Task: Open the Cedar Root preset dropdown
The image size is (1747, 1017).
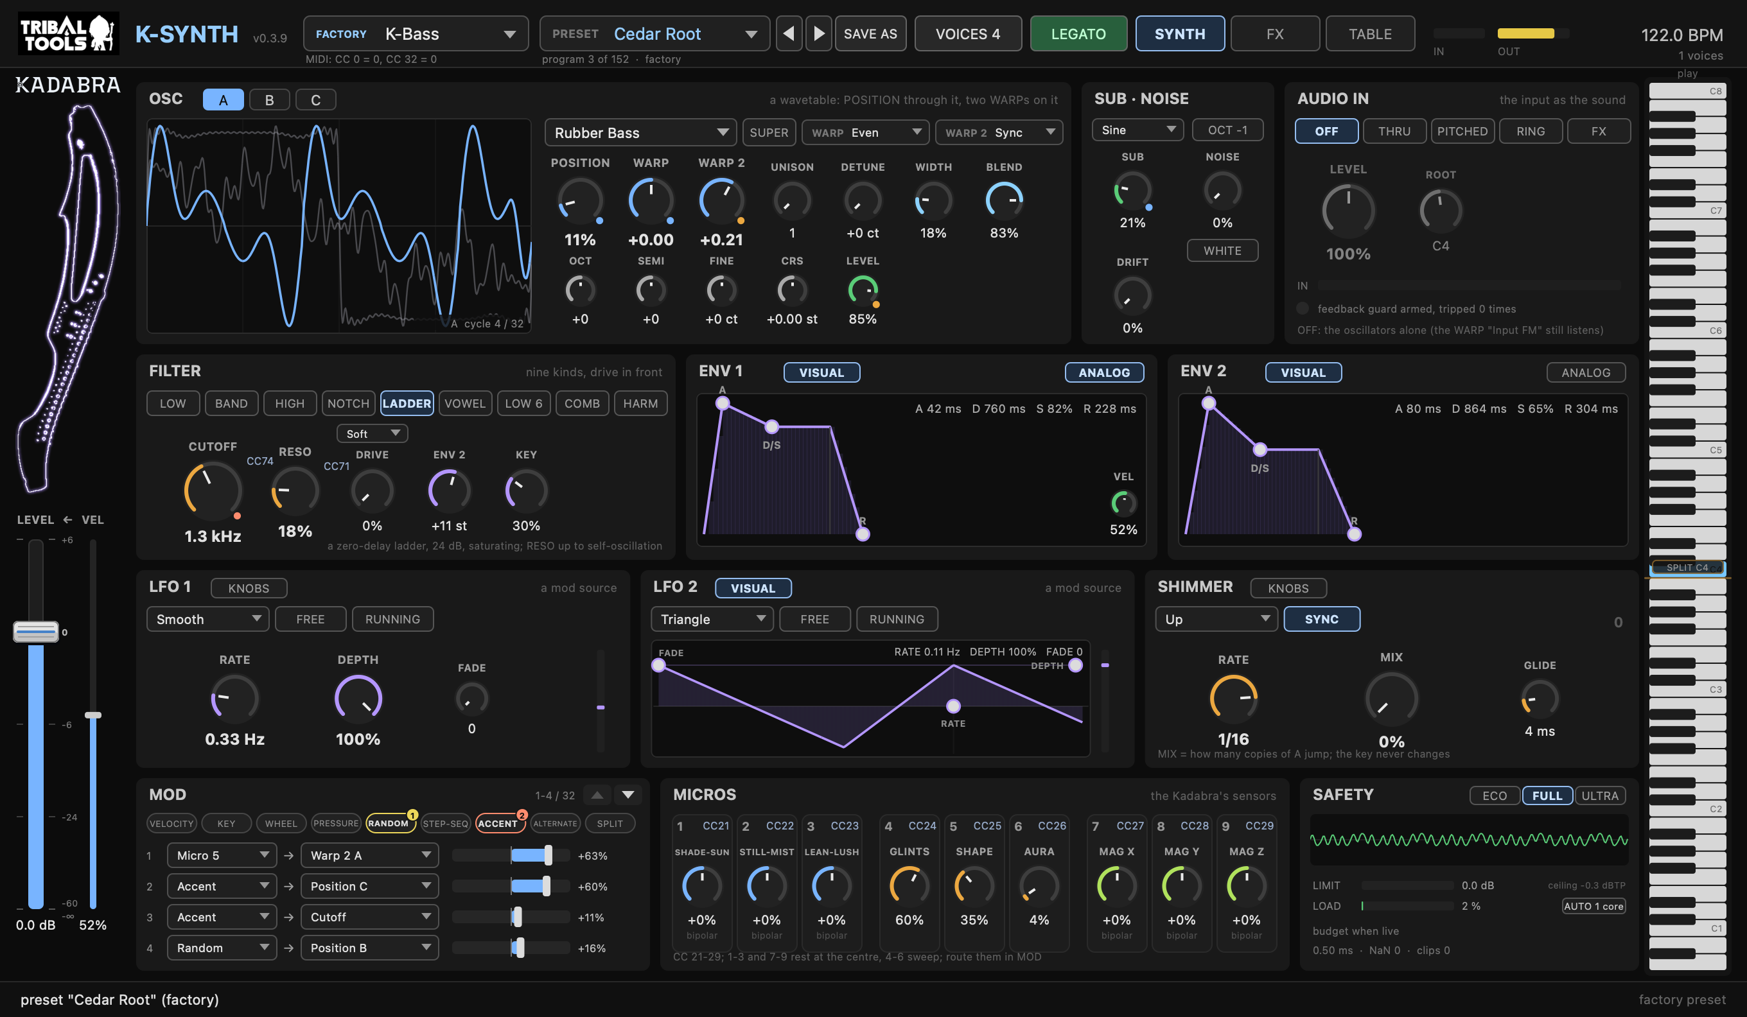Action: (654, 33)
